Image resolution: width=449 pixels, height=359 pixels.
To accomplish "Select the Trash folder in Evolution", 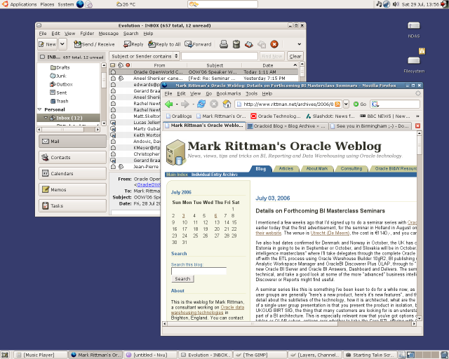I will point(59,101).
